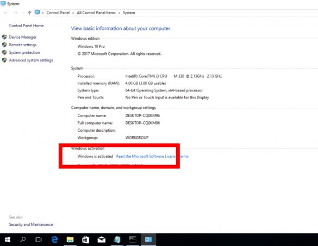Click the '4.00 GB (3.80 GB usable)' value
Screen dimensions: 318x246
pos(146,83)
